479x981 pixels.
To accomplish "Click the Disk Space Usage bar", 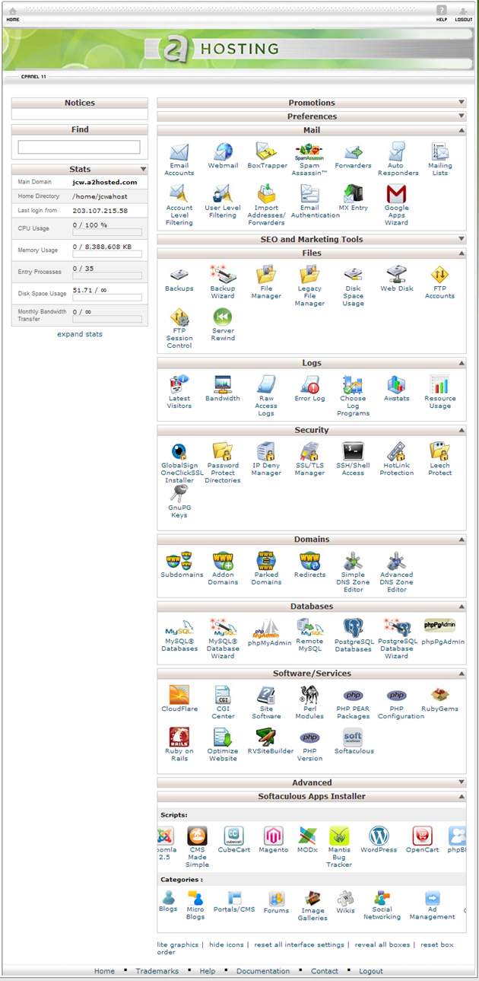I will pyautogui.click(x=107, y=298).
